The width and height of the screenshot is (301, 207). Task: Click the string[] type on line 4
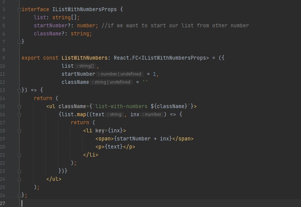[65, 17]
